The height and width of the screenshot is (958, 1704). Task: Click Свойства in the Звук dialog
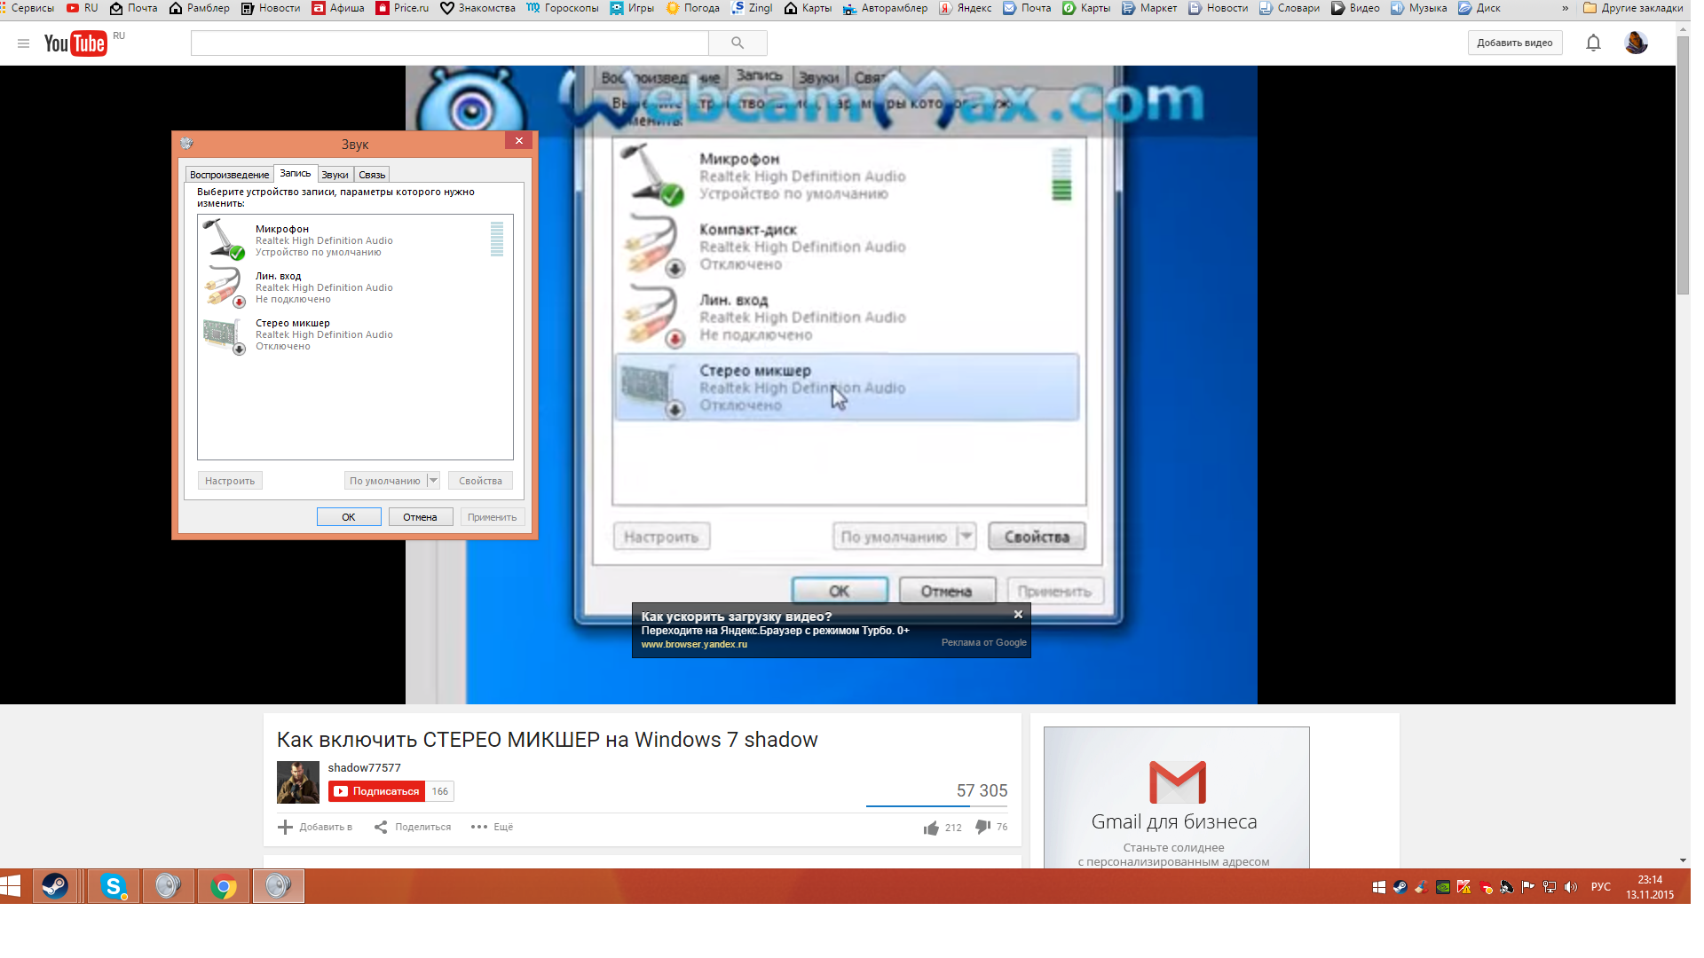480,481
